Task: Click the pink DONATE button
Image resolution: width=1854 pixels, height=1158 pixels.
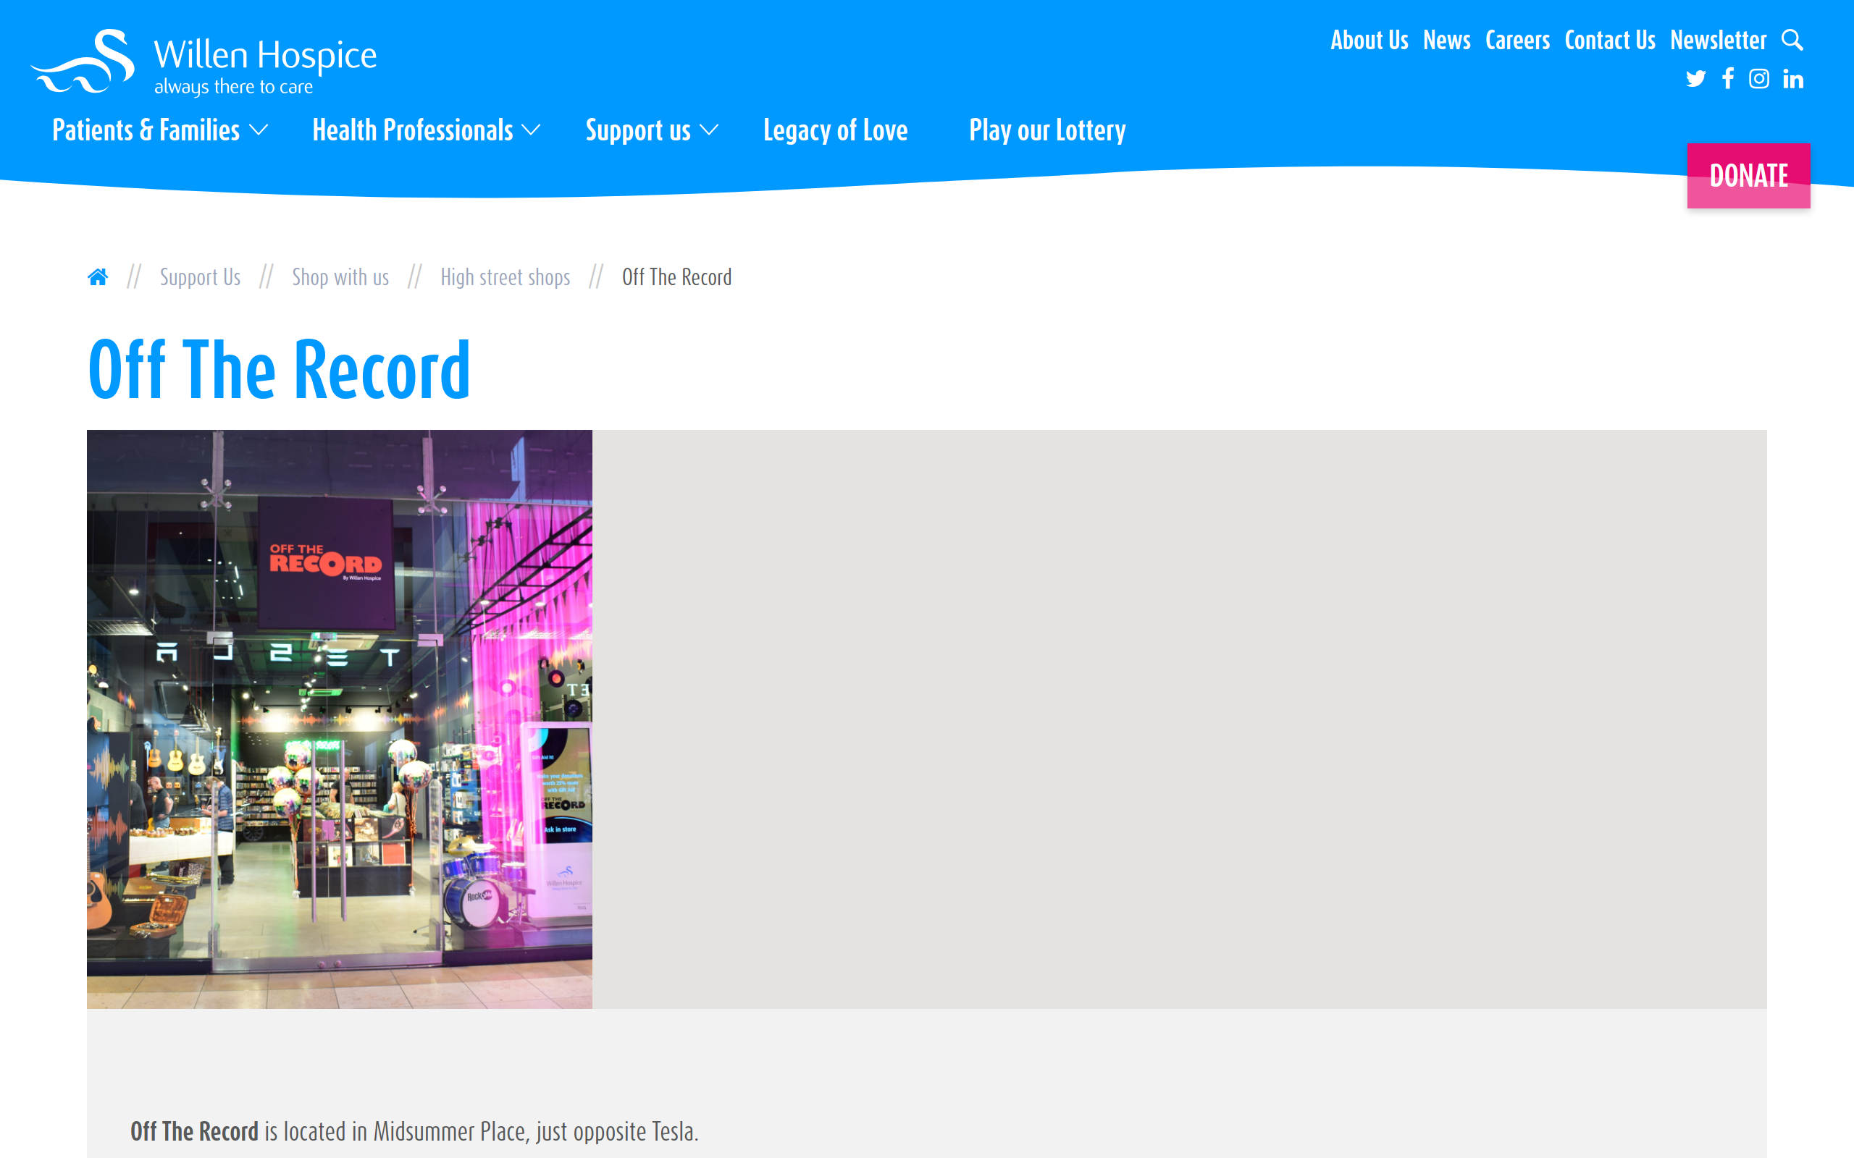Action: click(1749, 175)
